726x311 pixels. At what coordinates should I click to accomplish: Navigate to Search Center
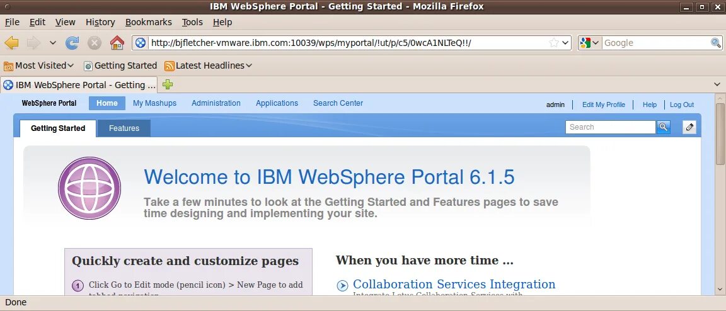pos(338,103)
